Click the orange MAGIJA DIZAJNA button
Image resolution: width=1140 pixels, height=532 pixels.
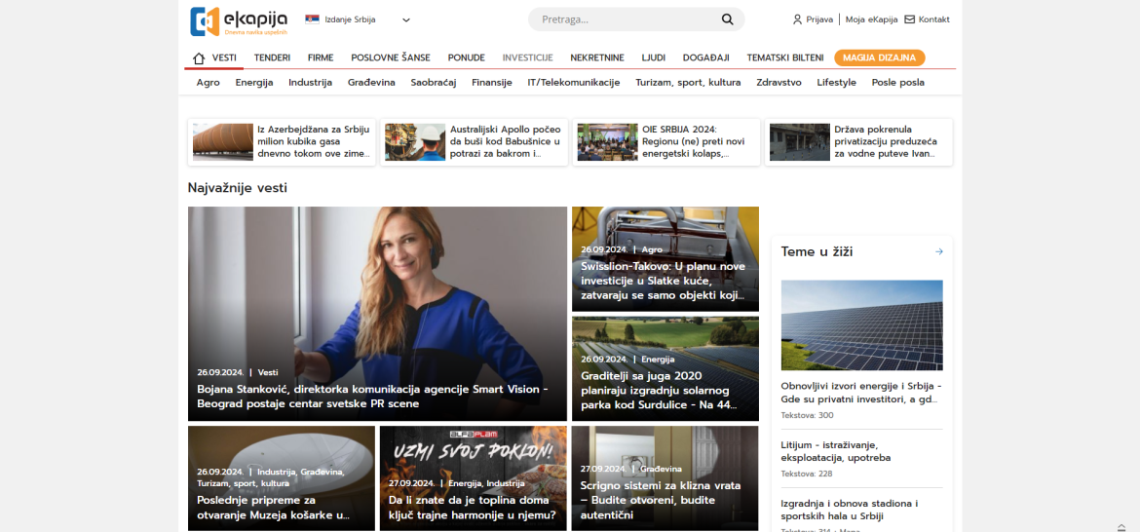coord(880,58)
